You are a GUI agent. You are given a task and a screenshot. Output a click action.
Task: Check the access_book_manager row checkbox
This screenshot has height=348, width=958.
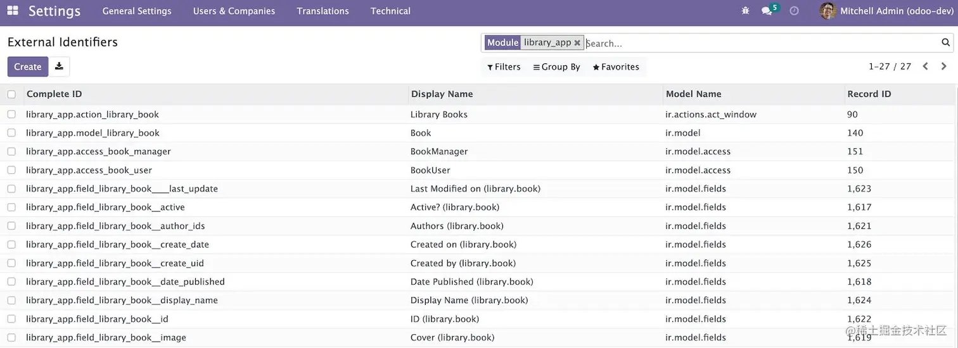[11, 152]
